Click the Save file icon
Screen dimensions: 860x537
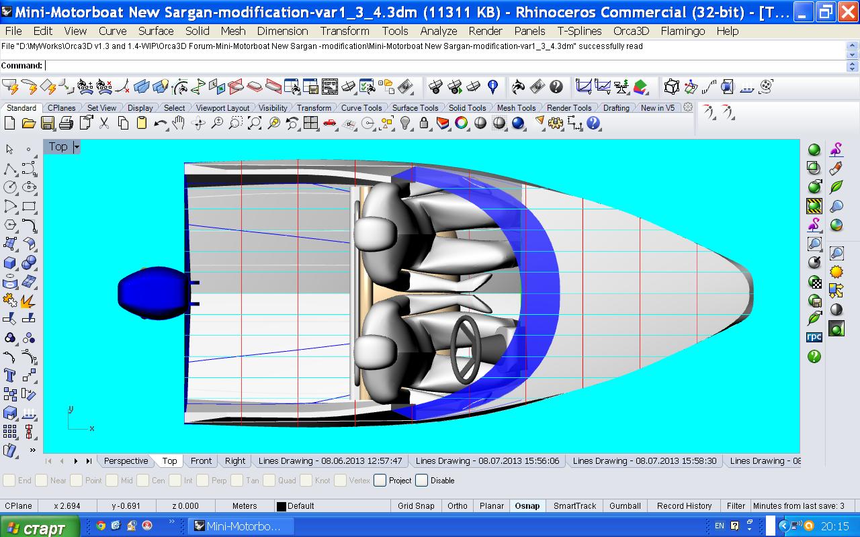[x=47, y=124]
